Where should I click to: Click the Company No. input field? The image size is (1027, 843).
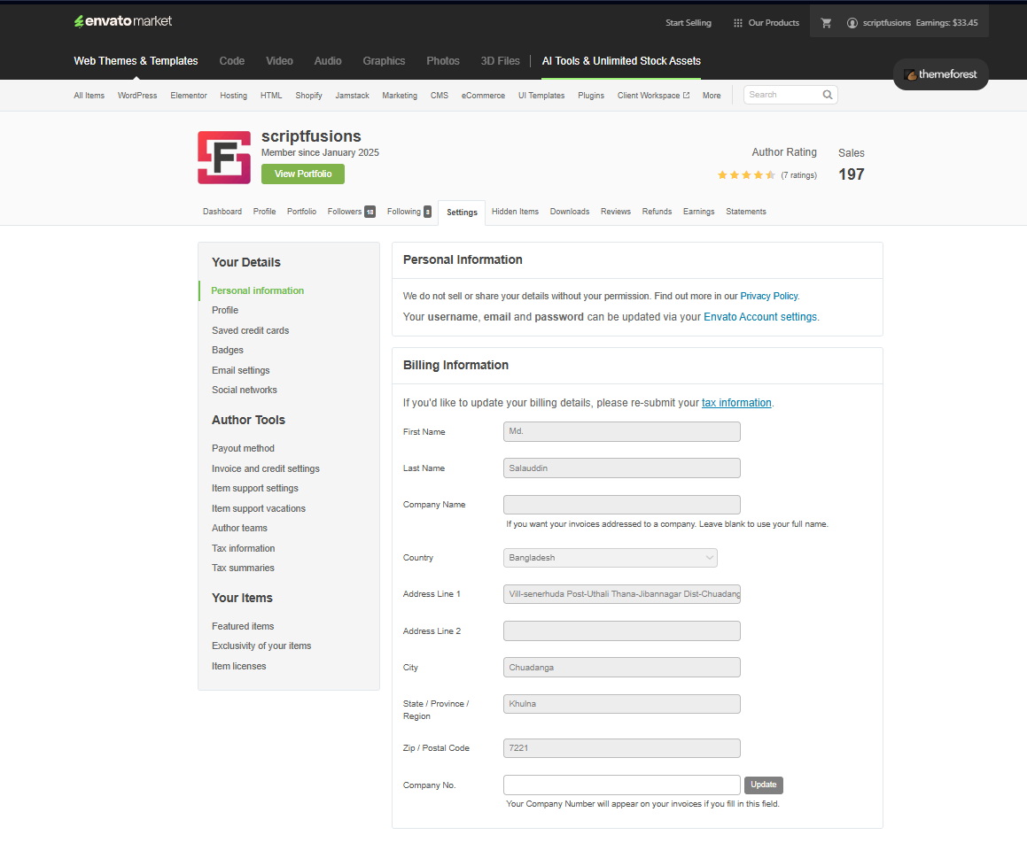click(x=621, y=785)
